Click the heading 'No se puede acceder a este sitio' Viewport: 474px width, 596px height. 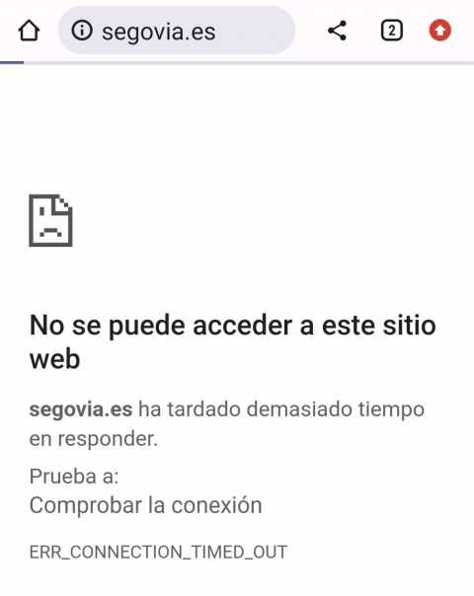(x=233, y=327)
